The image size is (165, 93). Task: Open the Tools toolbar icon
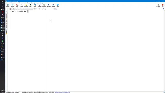point(17,5)
